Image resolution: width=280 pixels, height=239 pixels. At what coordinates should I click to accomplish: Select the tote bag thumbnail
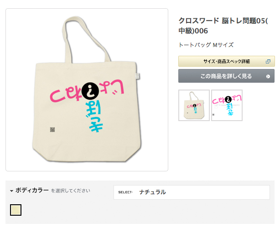(x=194, y=106)
